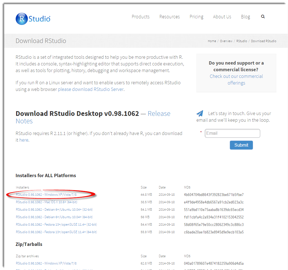Click the 'Download RStudio' breadcrumb entry
The image size is (288, 270).
click(264, 41)
